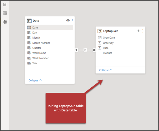Click calculated column icon beside Week Number
159x131 pixels.
(29, 58)
